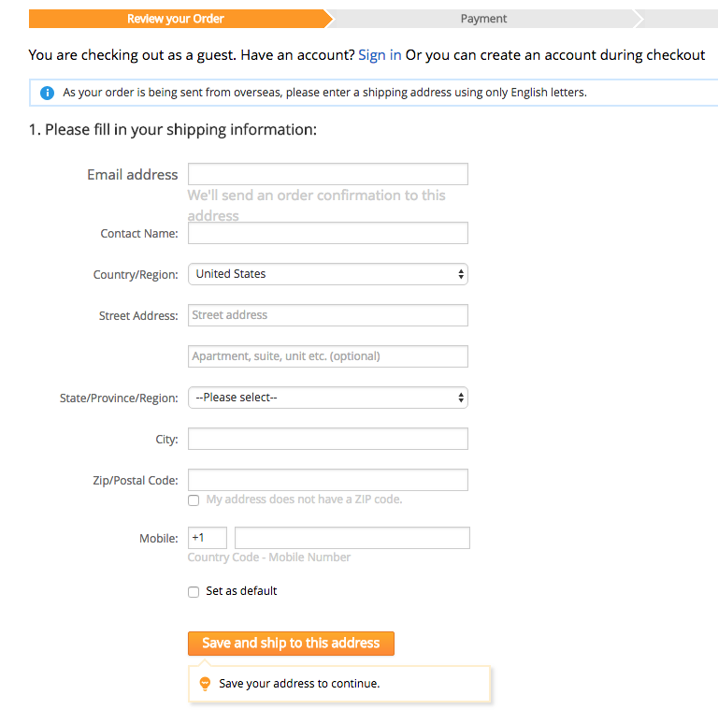Open the United States country dropdown
718x724 pixels.
(328, 274)
